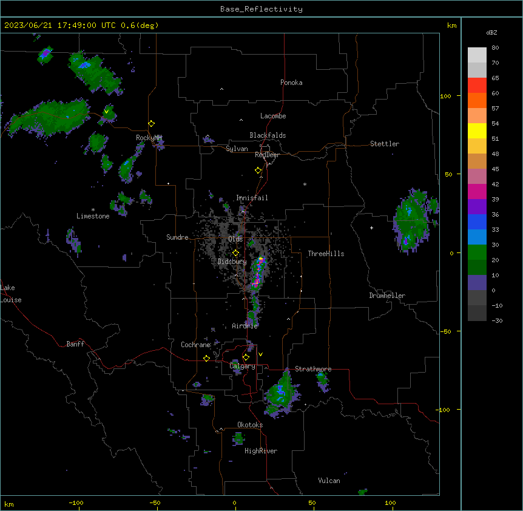
Task: Select the magenta 42-39 dBZ legend swatch
Action: click(477, 191)
